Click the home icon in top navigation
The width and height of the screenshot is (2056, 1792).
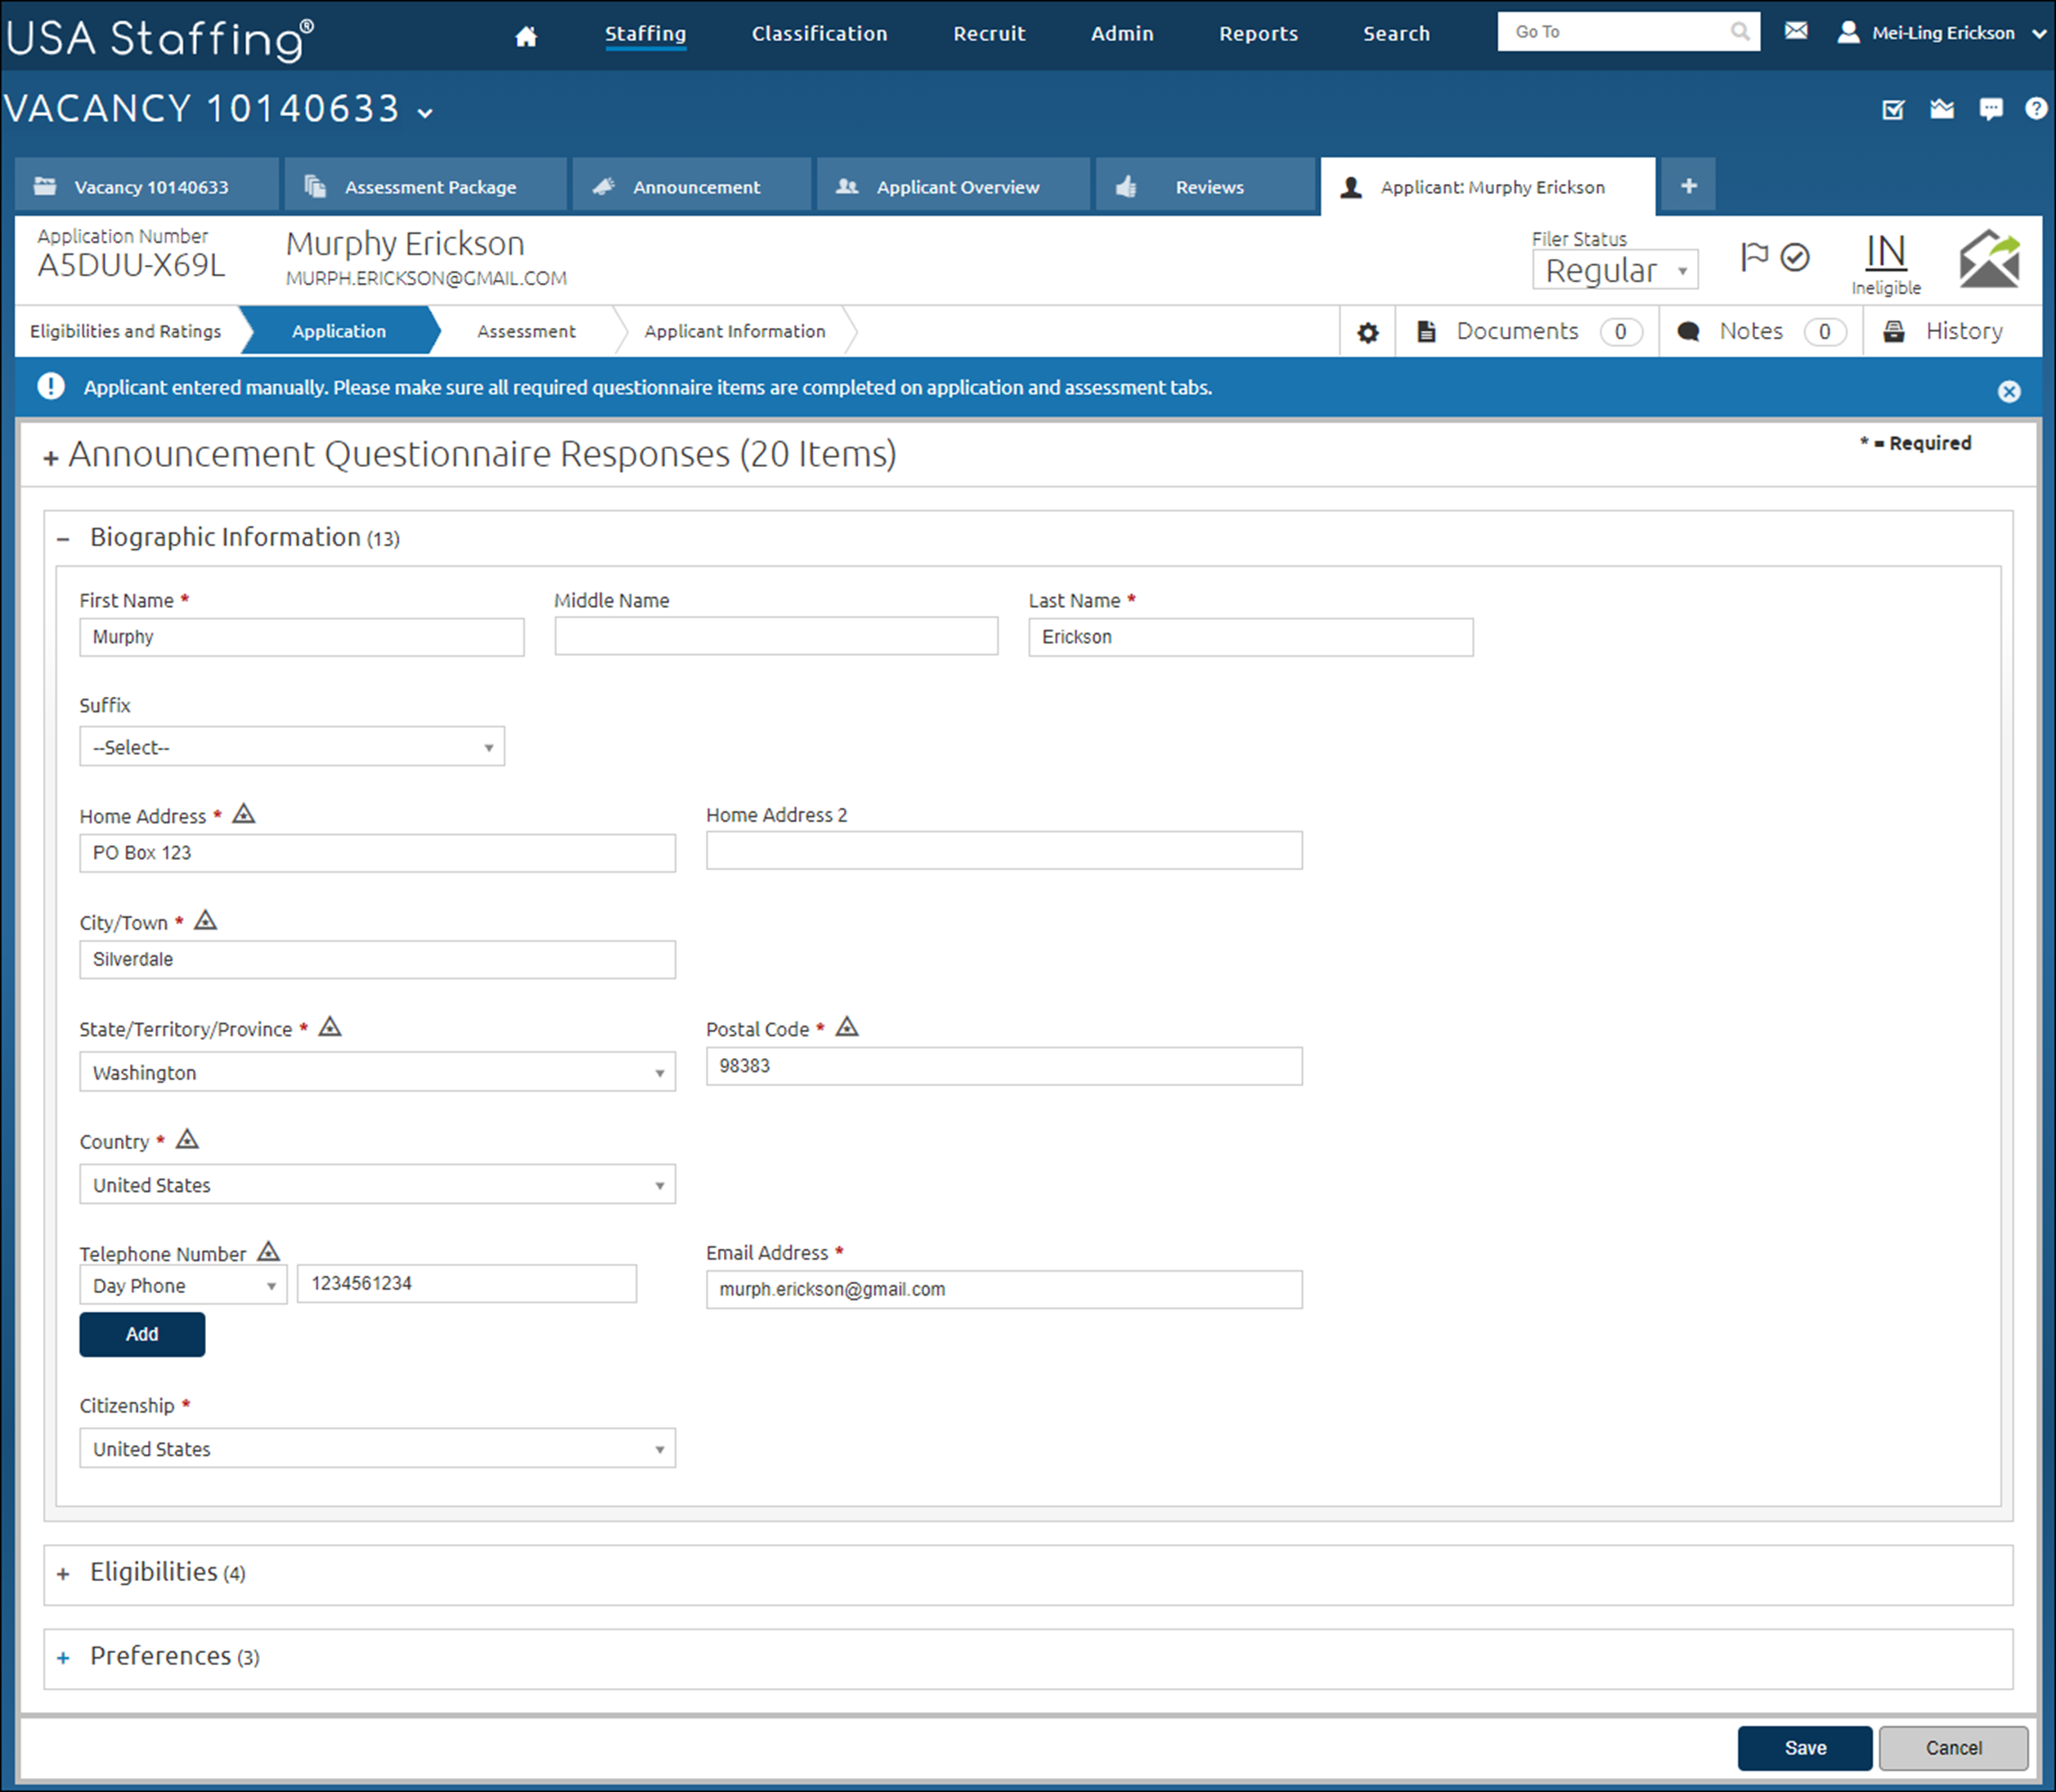point(526,36)
